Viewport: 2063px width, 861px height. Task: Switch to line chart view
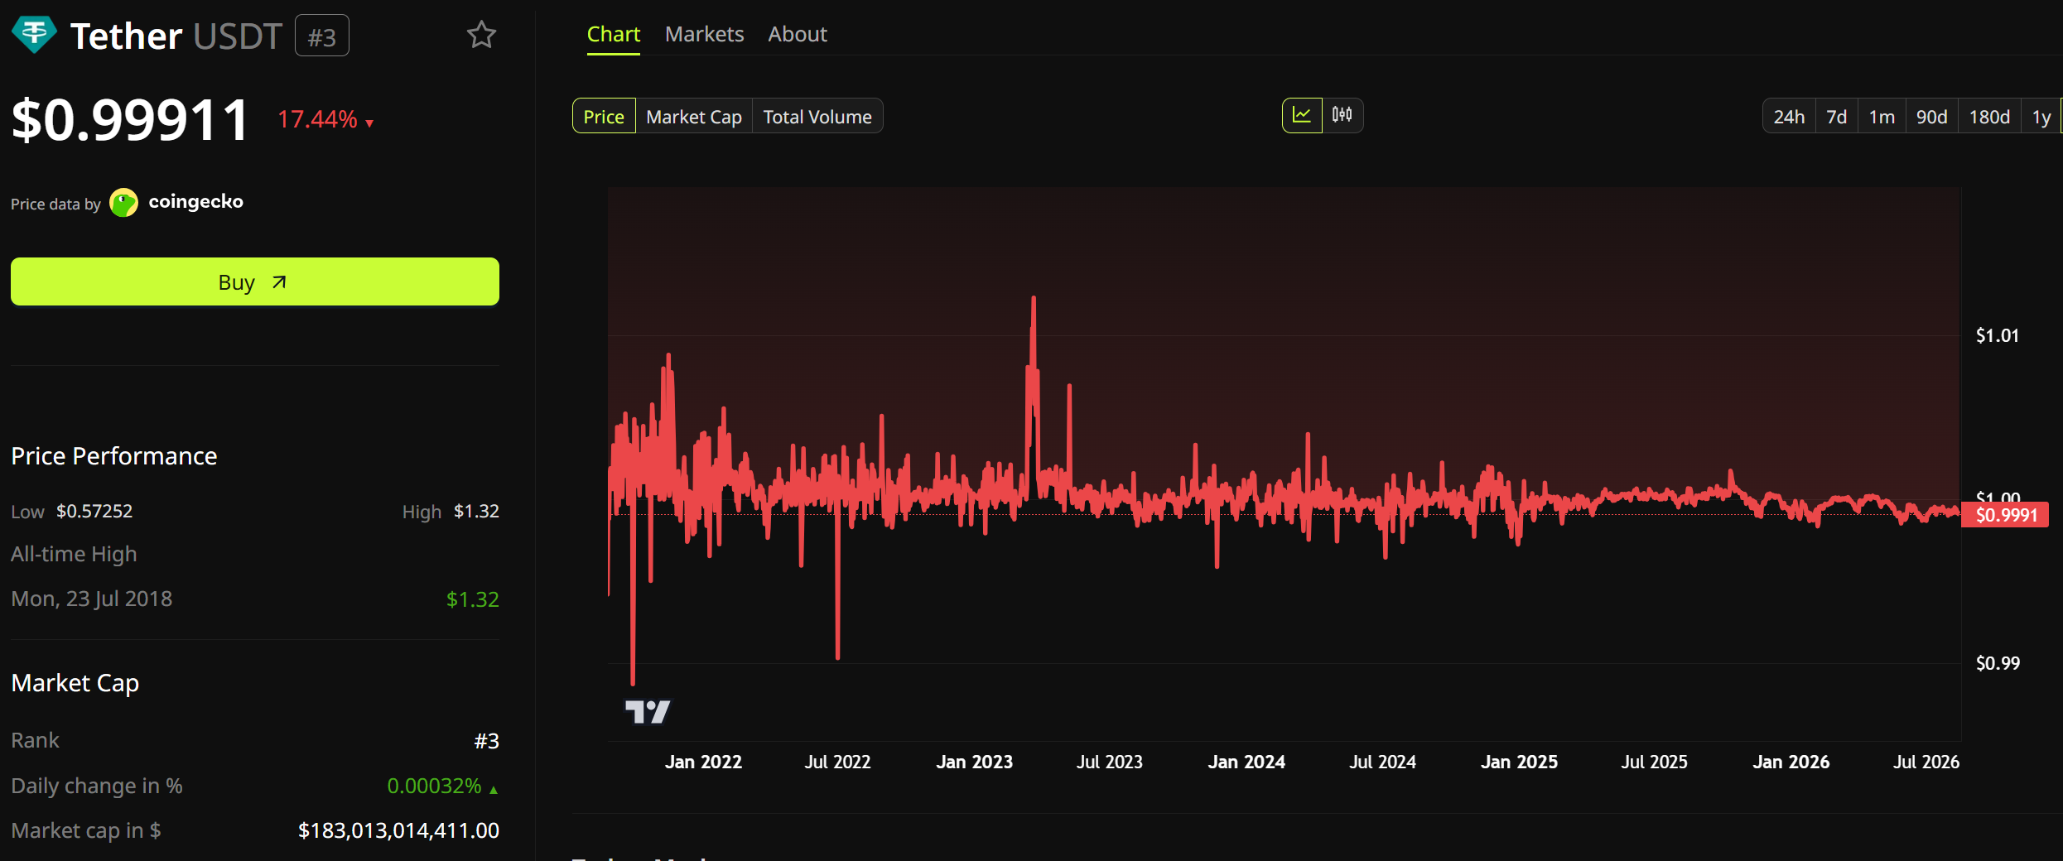tap(1302, 115)
